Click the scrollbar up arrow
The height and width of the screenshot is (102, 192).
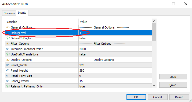tap(154, 21)
